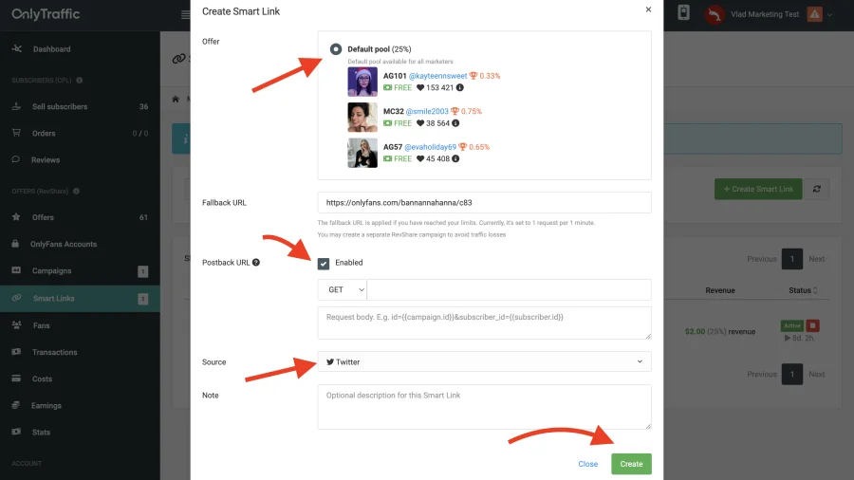
Task: Click the info icon next to 38 564
Action: [455, 123]
